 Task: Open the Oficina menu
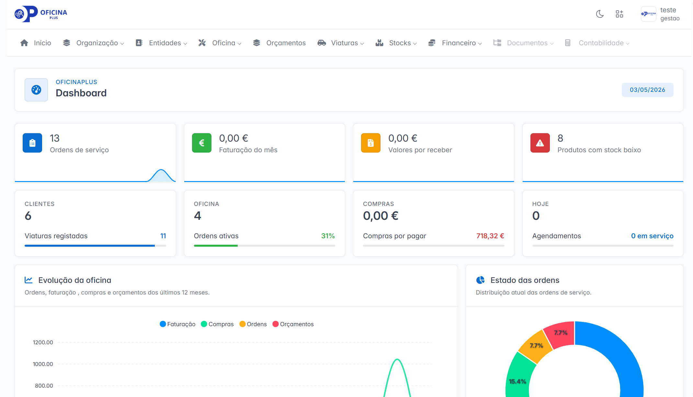pyautogui.click(x=223, y=43)
